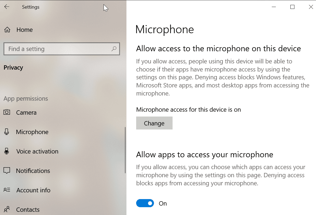Open Home from the house icon
The width and height of the screenshot is (316, 215).
pyautogui.click(x=7, y=30)
